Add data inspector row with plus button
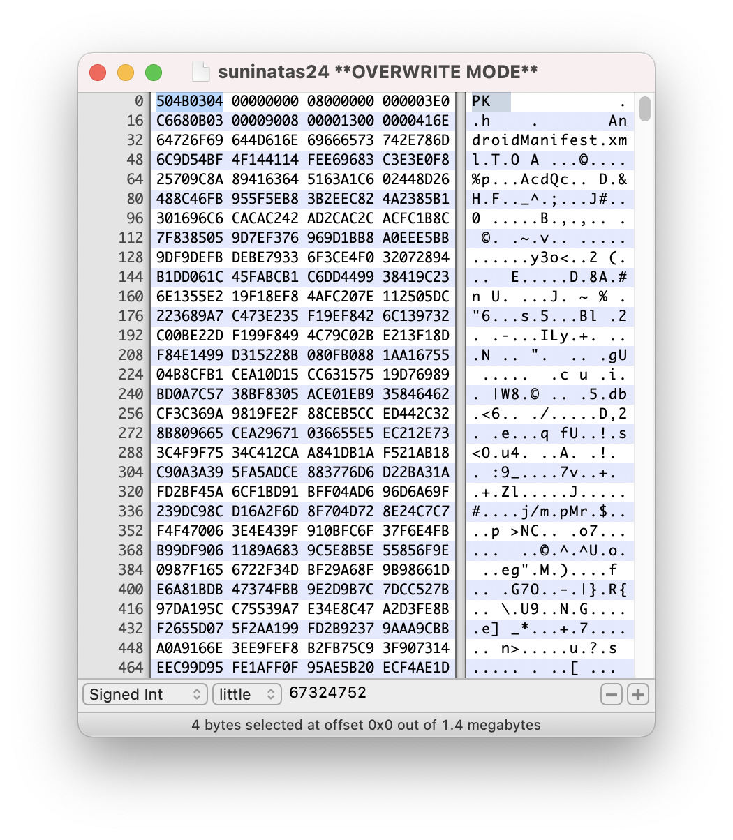This screenshot has height=840, width=733. [x=637, y=694]
